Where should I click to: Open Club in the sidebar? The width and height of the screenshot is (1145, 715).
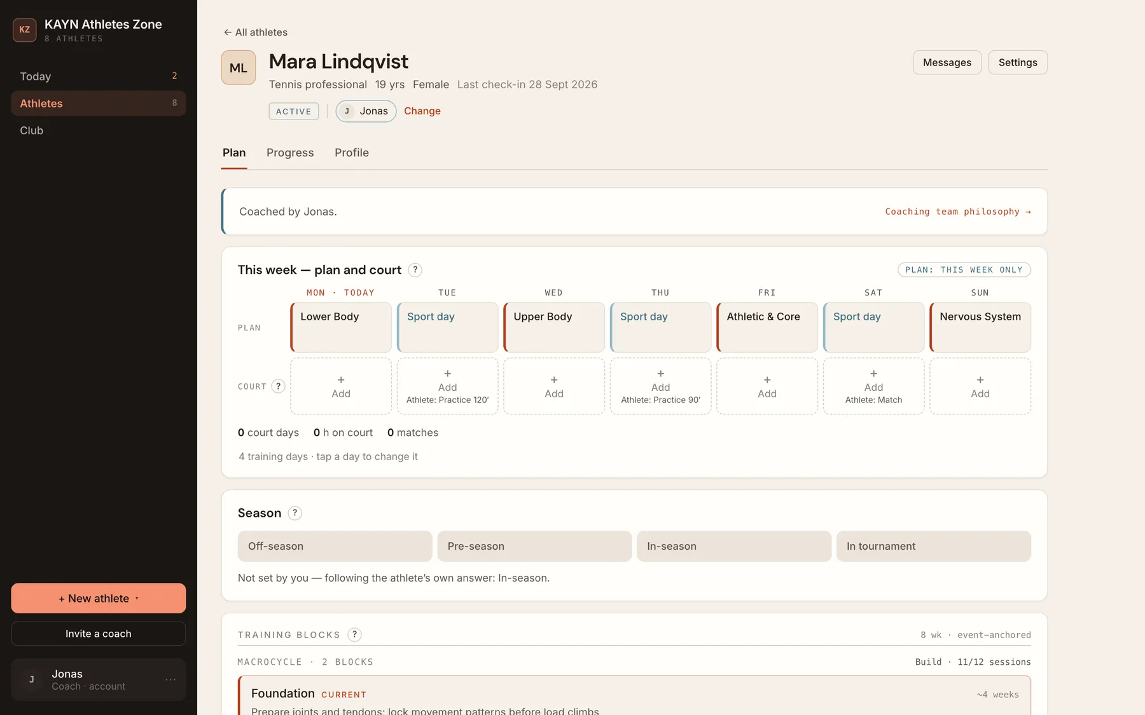click(x=99, y=130)
